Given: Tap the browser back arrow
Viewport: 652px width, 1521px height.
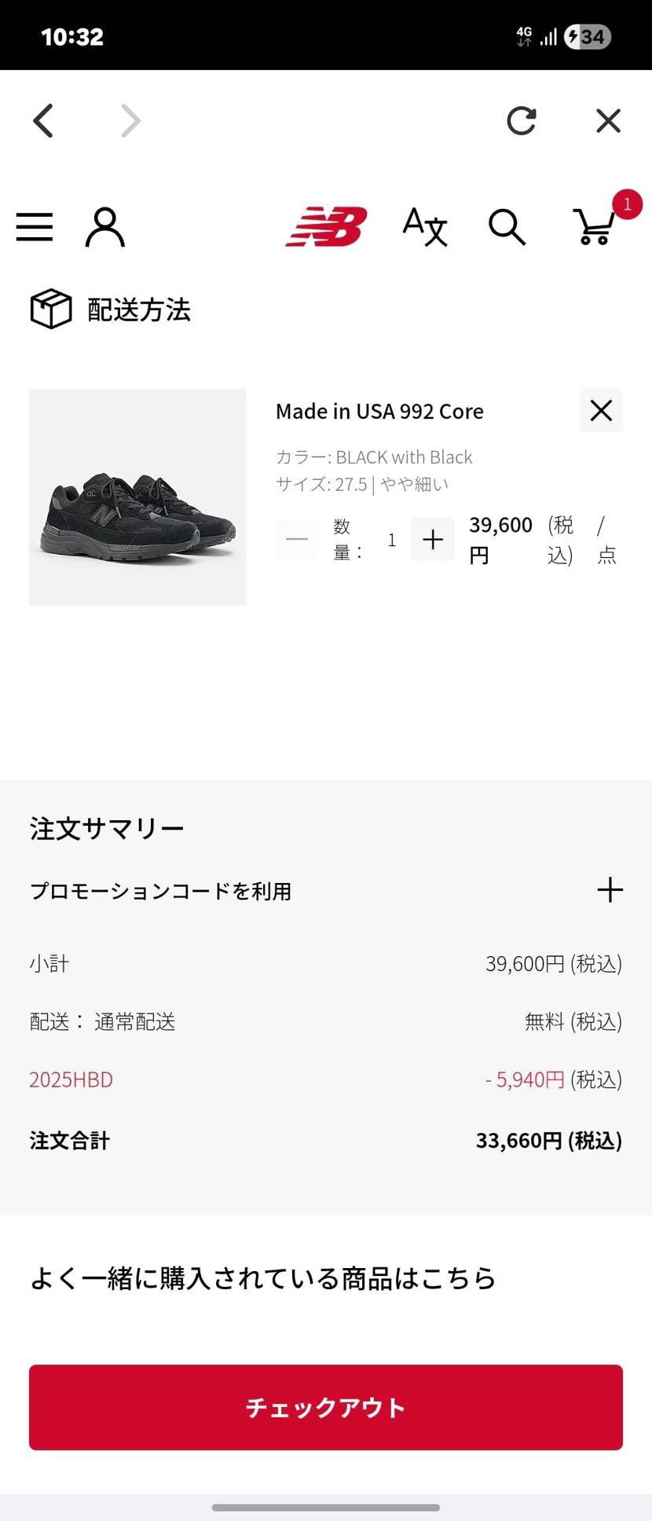Looking at the screenshot, I should point(44,121).
